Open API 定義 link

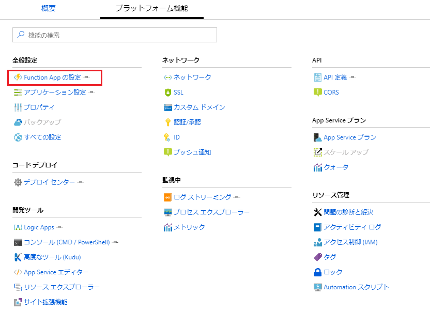[335, 77]
